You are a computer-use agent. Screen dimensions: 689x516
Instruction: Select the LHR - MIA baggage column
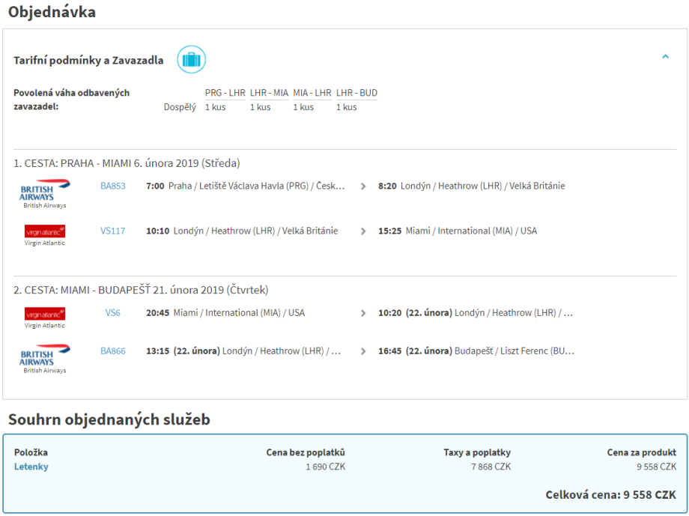pyautogui.click(x=269, y=94)
